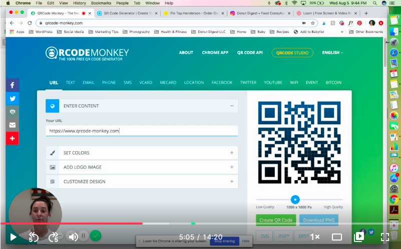Click the Pinterest extension icon
This screenshot has width=401, height=249.
[359, 23]
